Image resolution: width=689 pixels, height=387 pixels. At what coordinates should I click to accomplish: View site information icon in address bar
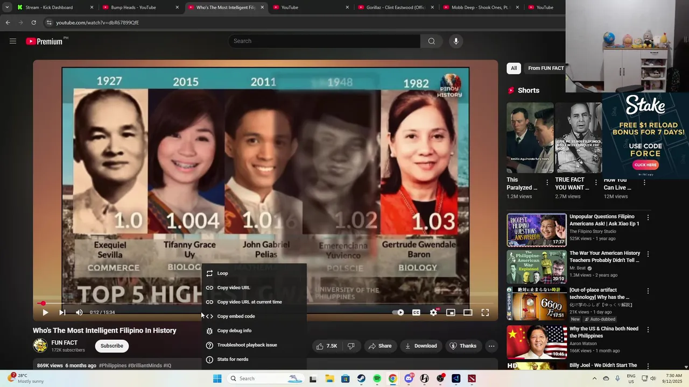click(x=49, y=23)
